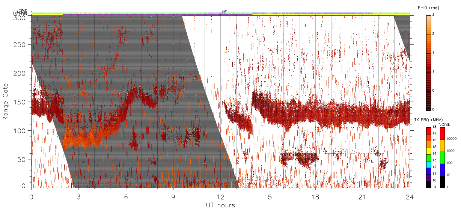Click the '2' label on the PHI0 colorbar

[x=434, y=34]
